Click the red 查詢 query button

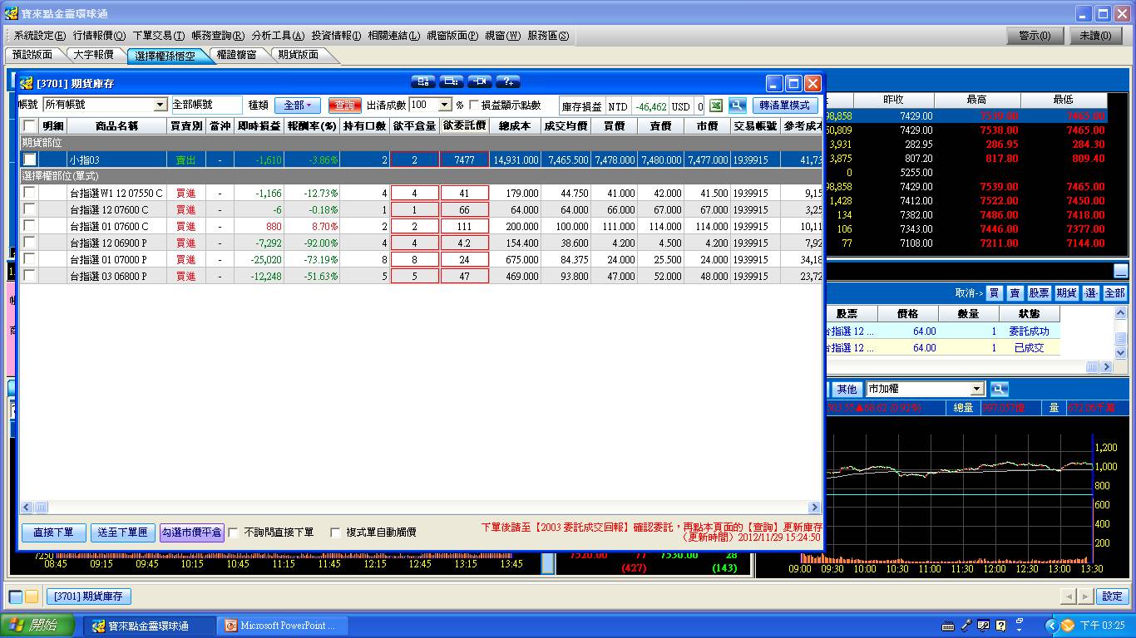(x=344, y=106)
